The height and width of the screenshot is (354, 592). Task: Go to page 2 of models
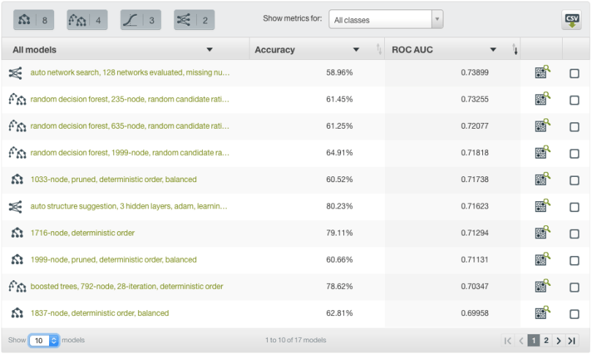click(546, 341)
